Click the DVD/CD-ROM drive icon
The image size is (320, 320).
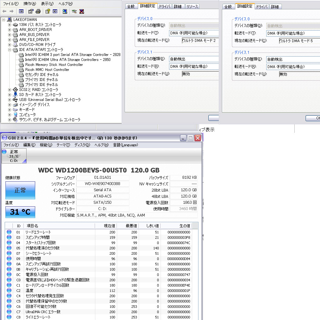(x=15, y=44)
